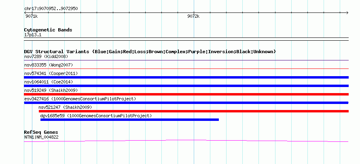Select the 17p13.1 cytogenetic band bar

pos(186,39)
